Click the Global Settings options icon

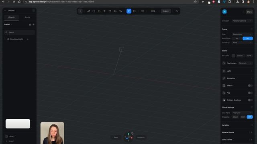point(252,108)
